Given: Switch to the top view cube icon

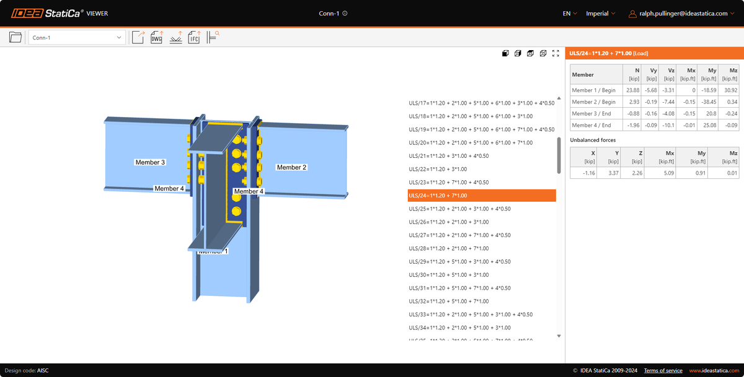Looking at the screenshot, I should (530, 53).
